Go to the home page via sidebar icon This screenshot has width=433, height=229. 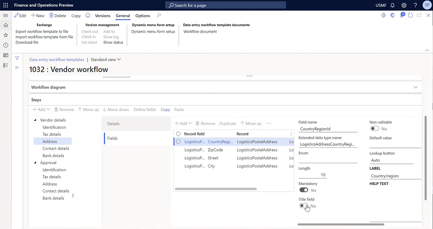click(x=5, y=26)
